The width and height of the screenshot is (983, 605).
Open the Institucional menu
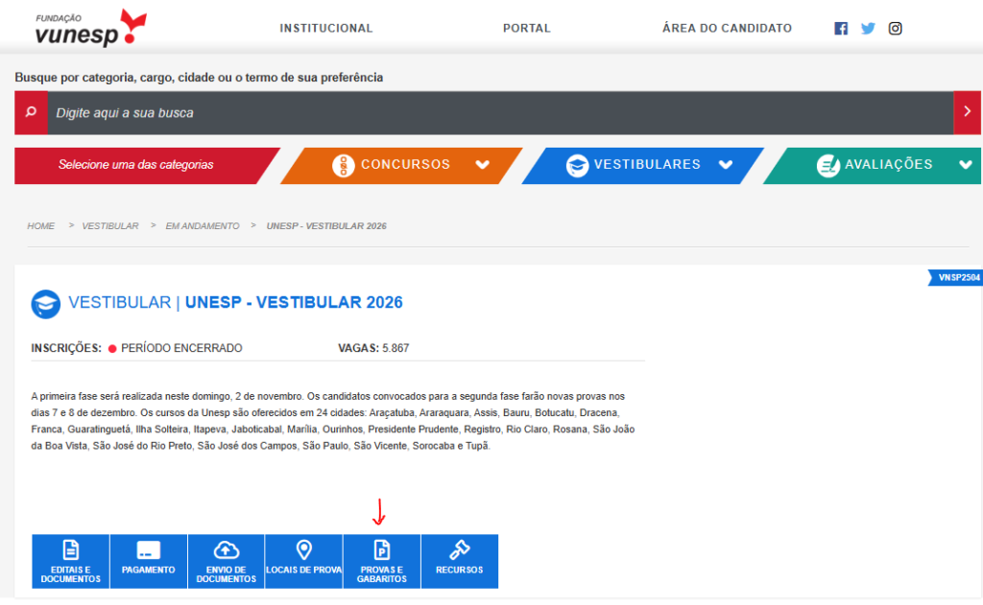[325, 29]
